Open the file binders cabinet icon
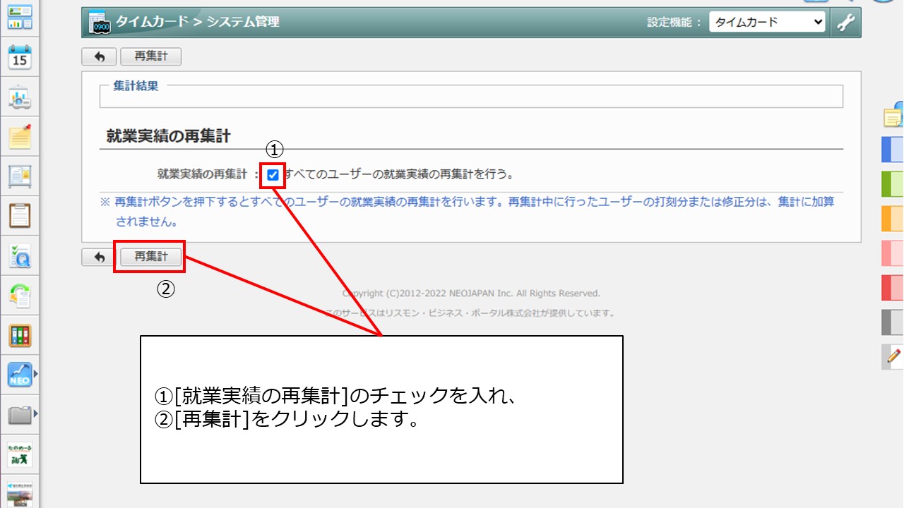 tap(20, 335)
